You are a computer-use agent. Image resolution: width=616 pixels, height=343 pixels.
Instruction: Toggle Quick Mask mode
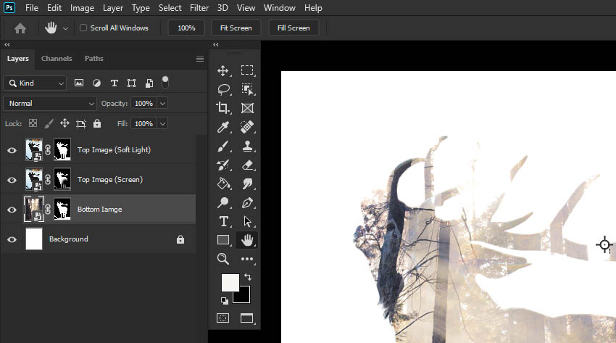coord(222,318)
